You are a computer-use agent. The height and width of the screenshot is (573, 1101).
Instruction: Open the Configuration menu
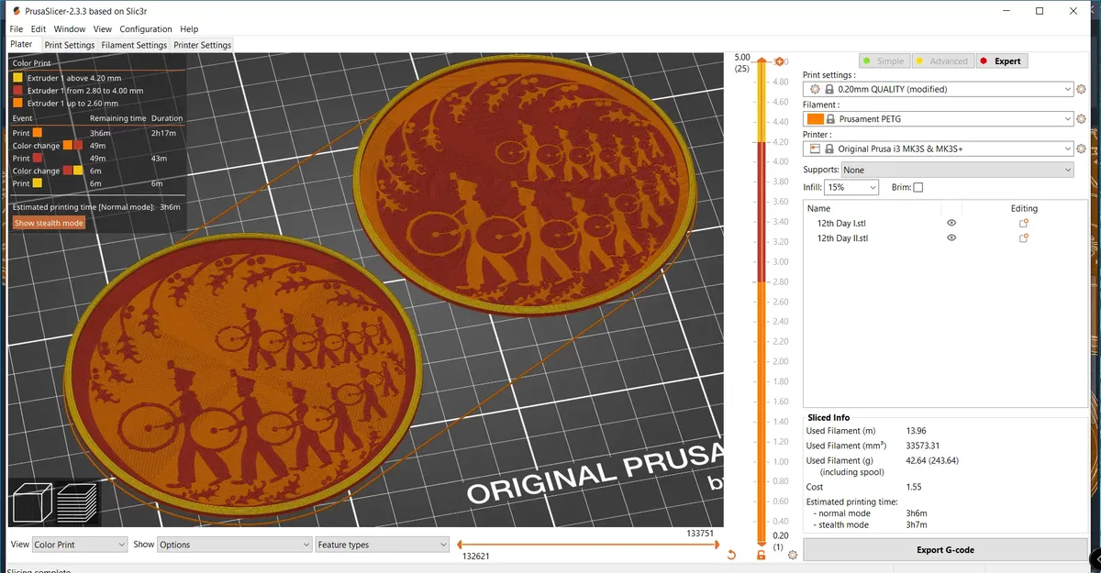click(x=146, y=29)
